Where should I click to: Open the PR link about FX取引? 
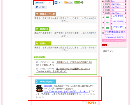tap(115, 33)
